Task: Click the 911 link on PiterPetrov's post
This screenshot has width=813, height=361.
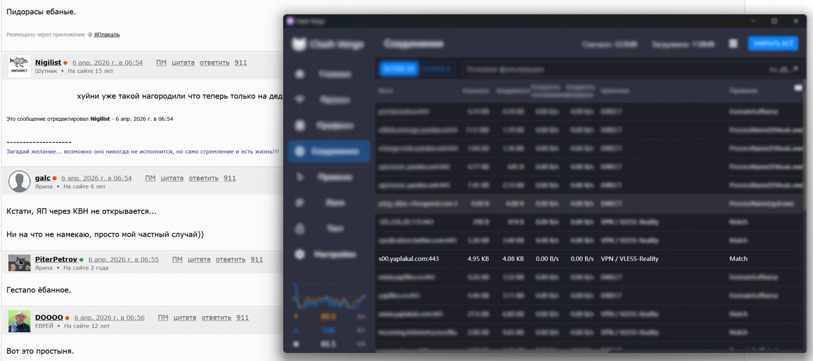Action: (257, 260)
